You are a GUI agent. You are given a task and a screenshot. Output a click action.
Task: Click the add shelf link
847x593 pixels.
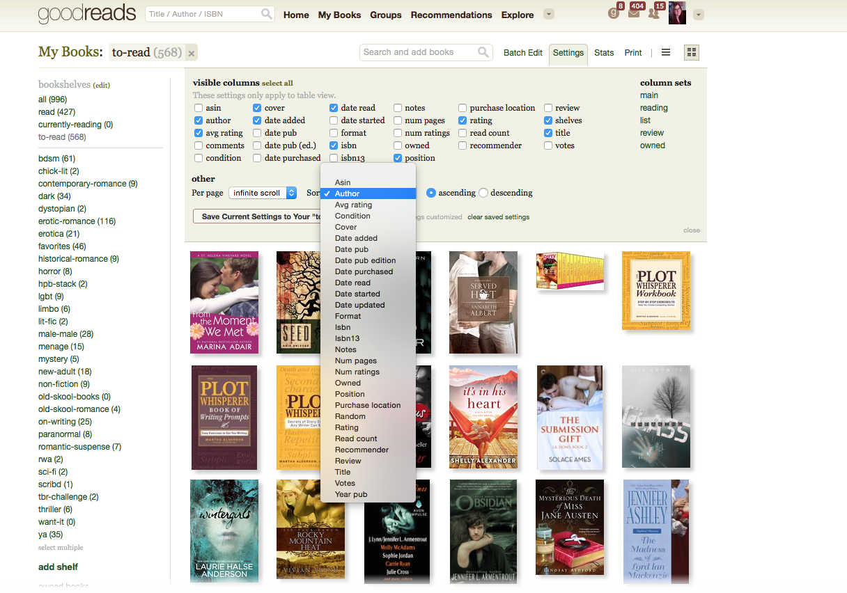[x=58, y=567]
